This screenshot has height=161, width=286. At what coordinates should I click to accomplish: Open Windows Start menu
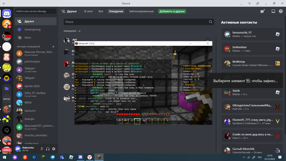click(4, 157)
